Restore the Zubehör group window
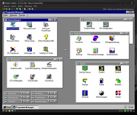Viewport: 137px width, 115px height. (22, 101)
